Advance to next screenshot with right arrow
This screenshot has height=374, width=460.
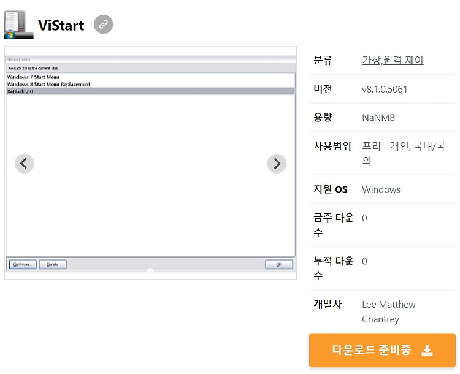tap(277, 163)
